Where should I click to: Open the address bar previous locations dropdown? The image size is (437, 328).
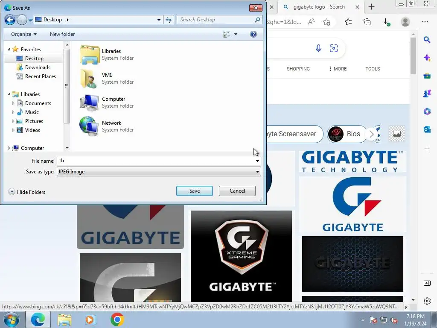[159, 20]
